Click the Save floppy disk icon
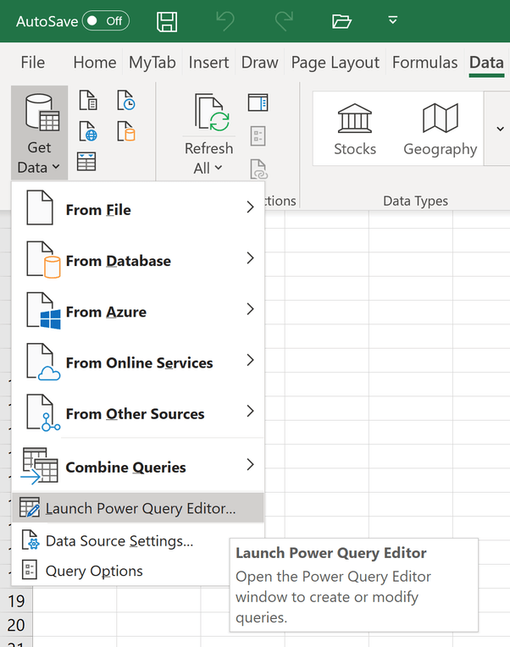The image size is (510, 647). point(167,21)
